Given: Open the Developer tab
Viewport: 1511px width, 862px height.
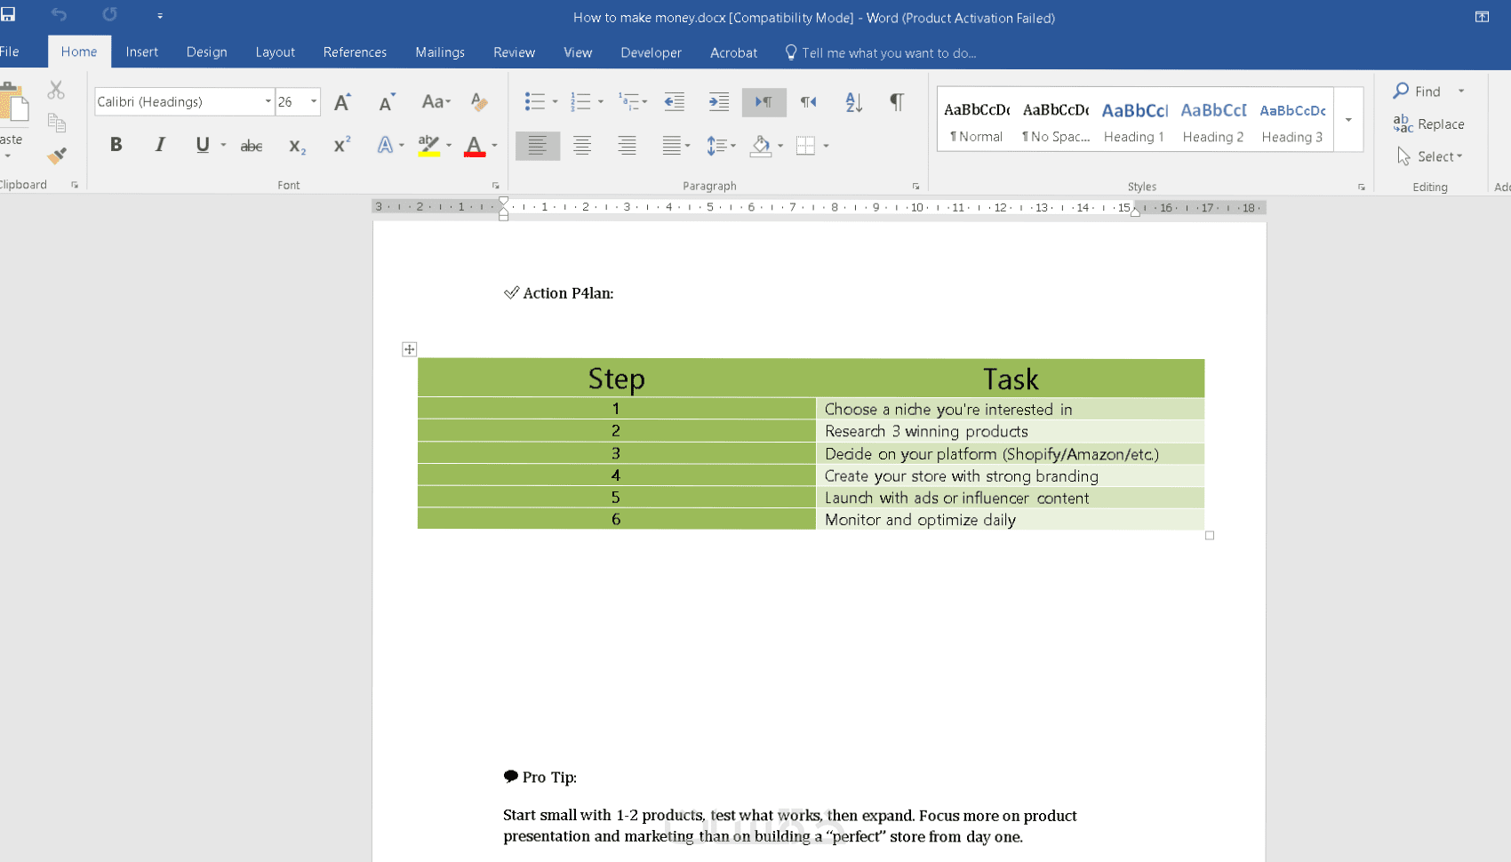Looking at the screenshot, I should (652, 52).
